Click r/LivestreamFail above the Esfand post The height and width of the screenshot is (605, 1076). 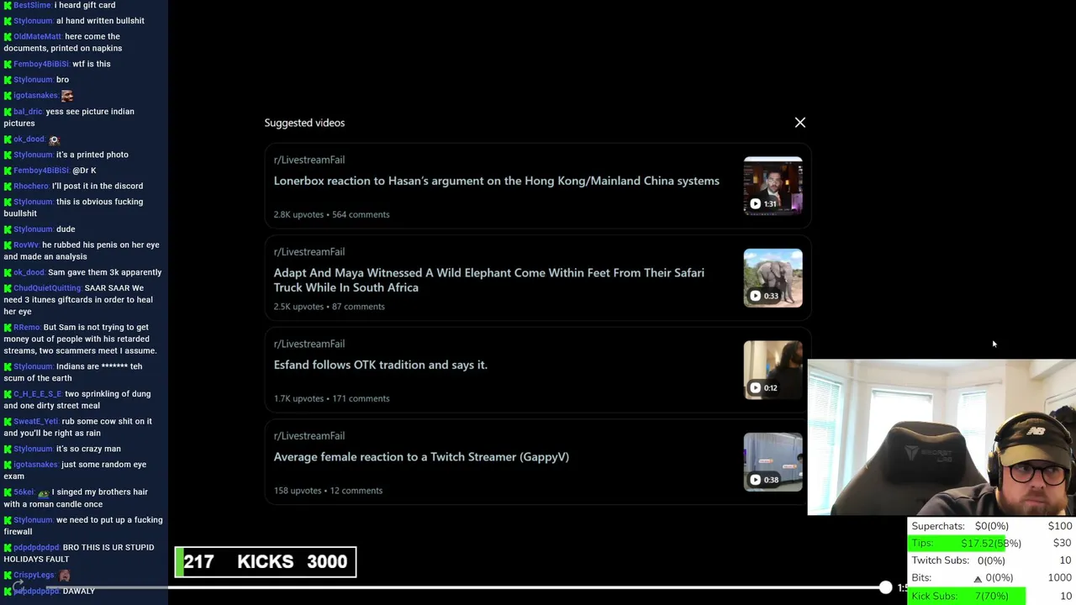pos(309,344)
